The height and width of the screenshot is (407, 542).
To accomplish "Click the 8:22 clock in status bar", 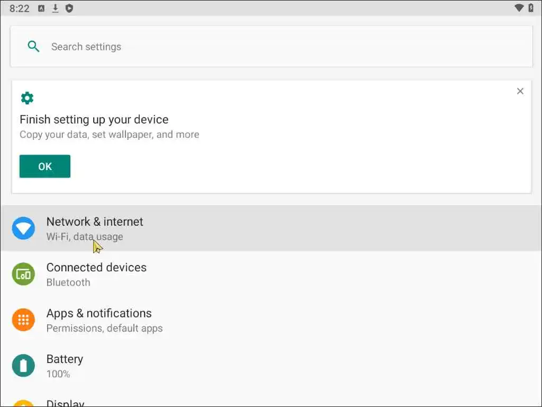I will (19, 8).
